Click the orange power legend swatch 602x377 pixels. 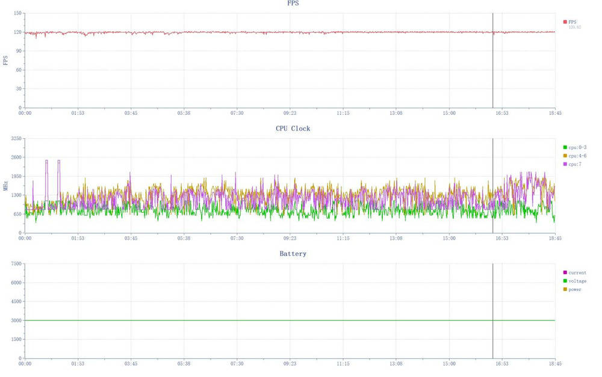click(x=565, y=289)
